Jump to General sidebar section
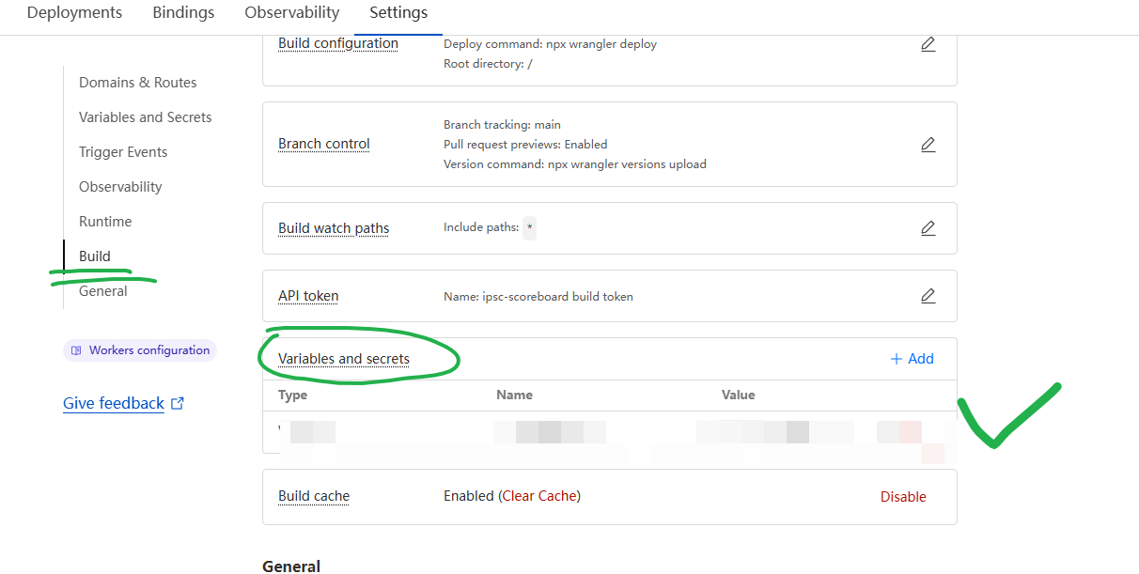 [x=103, y=291]
